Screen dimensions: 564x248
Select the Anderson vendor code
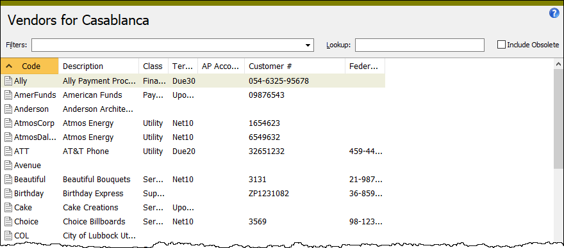pos(31,109)
